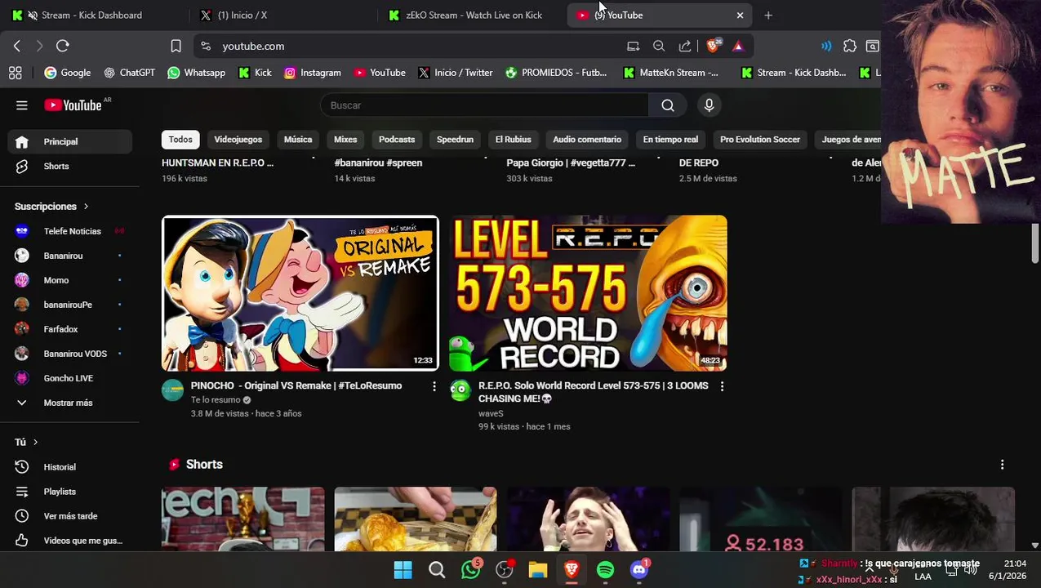This screenshot has width=1041, height=588.
Task: Click the Buscar search field
Action: point(485,105)
